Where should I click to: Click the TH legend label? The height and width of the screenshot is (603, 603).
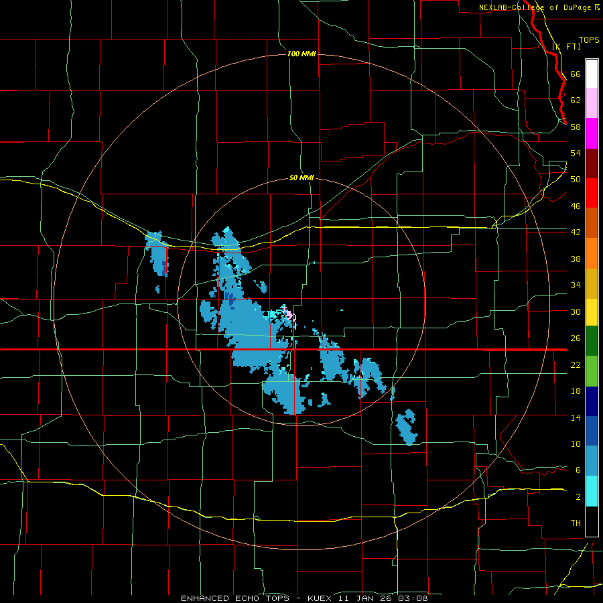point(576,523)
